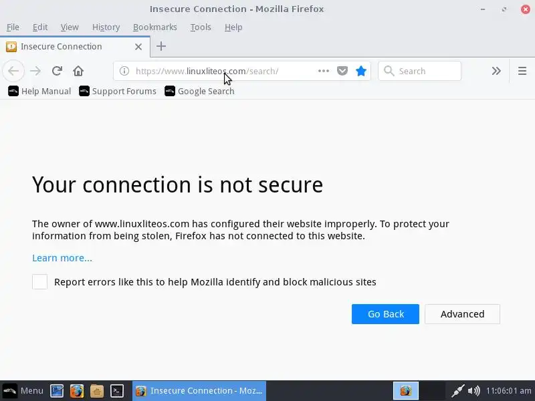Open page actions three-dots menu
Screen dimensions: 535x401
[x=324, y=71]
